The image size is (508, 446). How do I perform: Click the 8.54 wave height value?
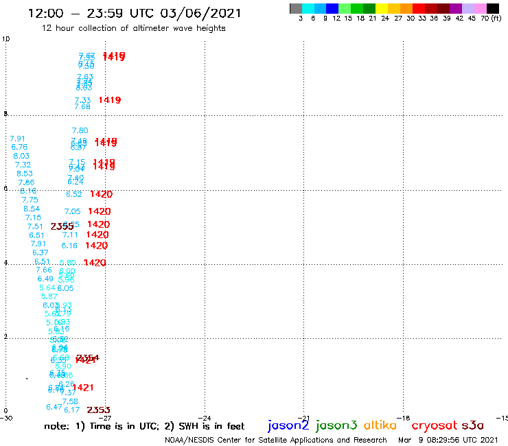[32, 209]
